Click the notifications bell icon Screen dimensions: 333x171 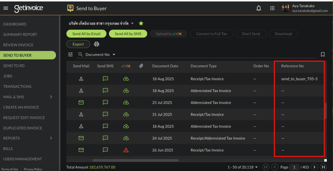259,8
